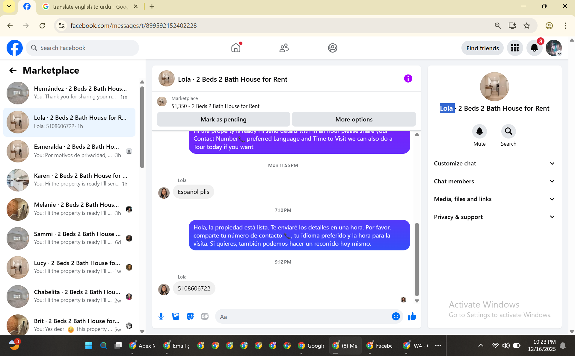Image resolution: width=575 pixels, height=356 pixels.
Task: Attach a photo with the image icon
Action: click(x=176, y=317)
